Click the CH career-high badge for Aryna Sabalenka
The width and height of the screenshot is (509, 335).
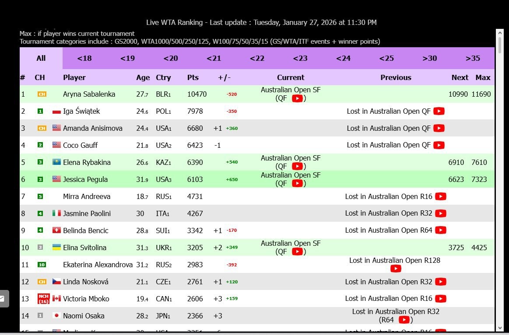point(42,94)
